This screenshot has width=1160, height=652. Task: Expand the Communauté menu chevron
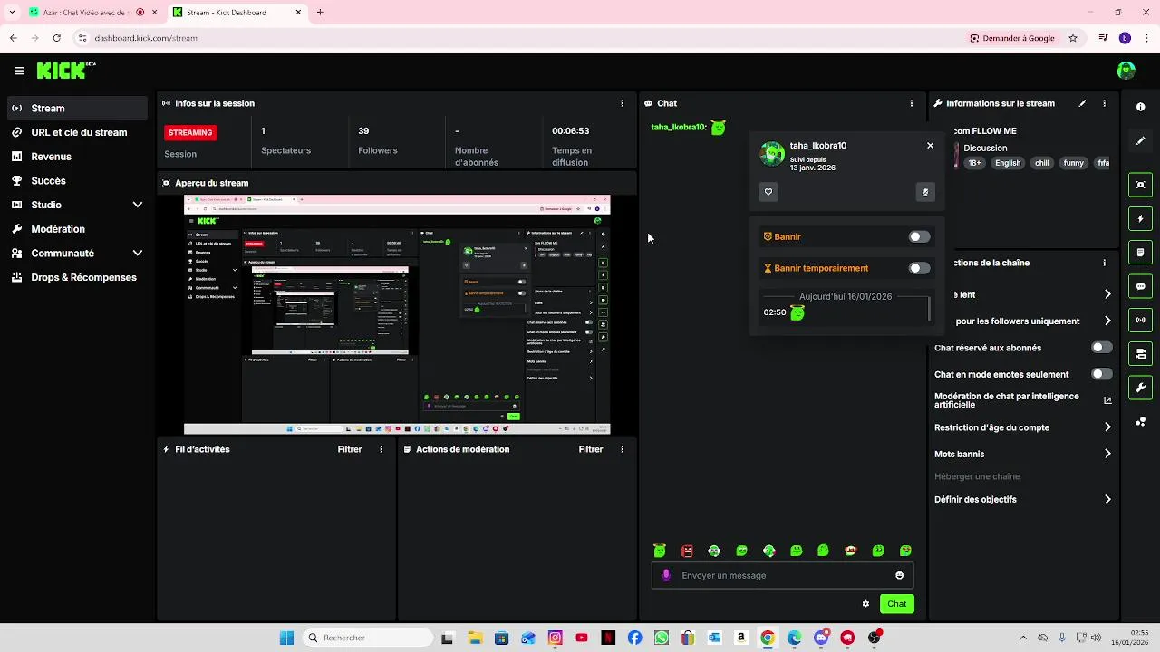coord(138,254)
